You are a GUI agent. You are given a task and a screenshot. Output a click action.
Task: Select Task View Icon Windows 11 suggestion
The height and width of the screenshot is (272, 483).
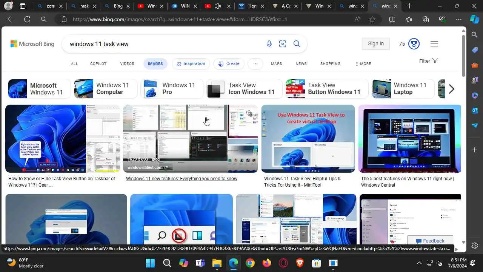244,89
